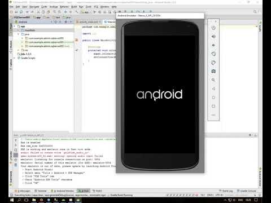Open the Tools menu
Viewport: 271px width, 203px height.
[x=89, y=7]
